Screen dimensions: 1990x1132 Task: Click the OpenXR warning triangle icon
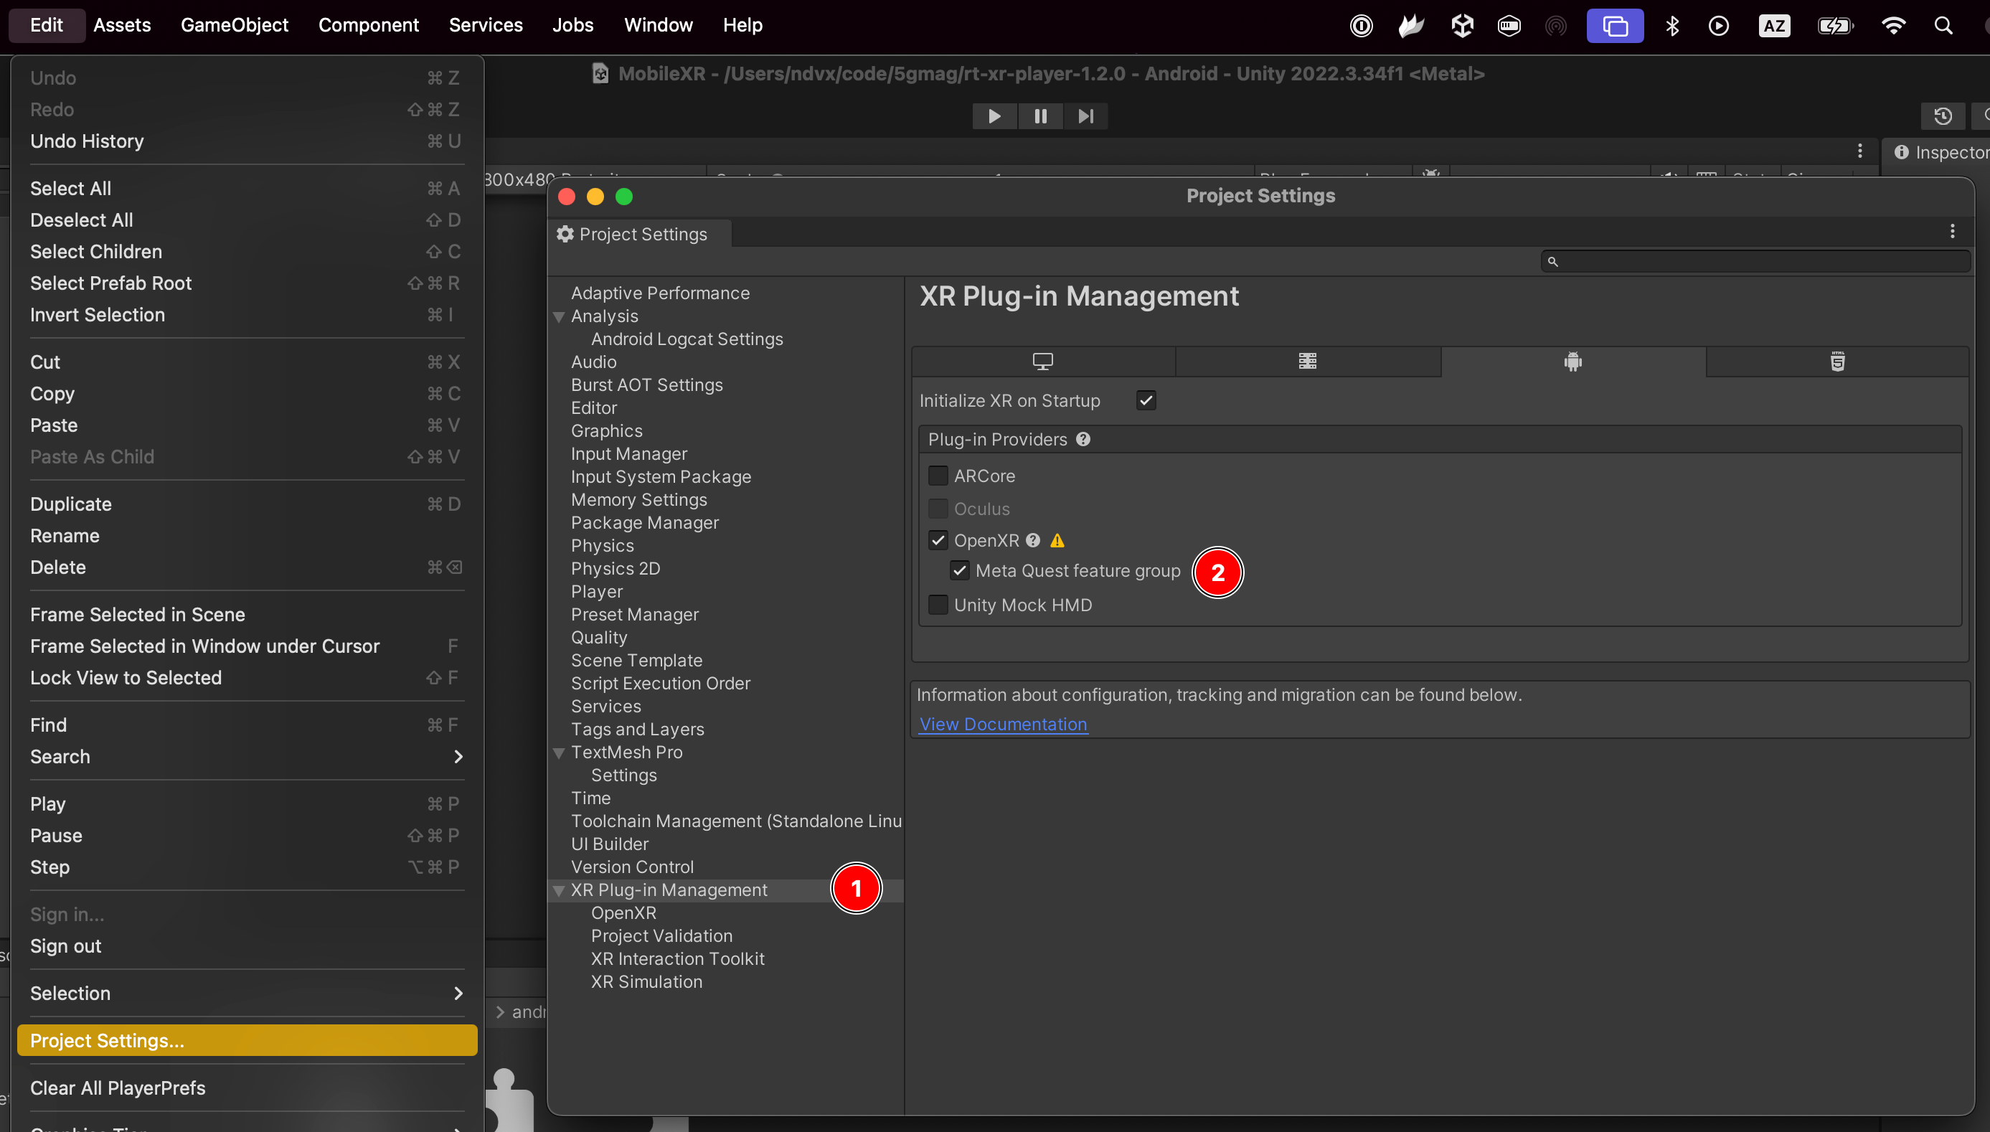tap(1057, 540)
